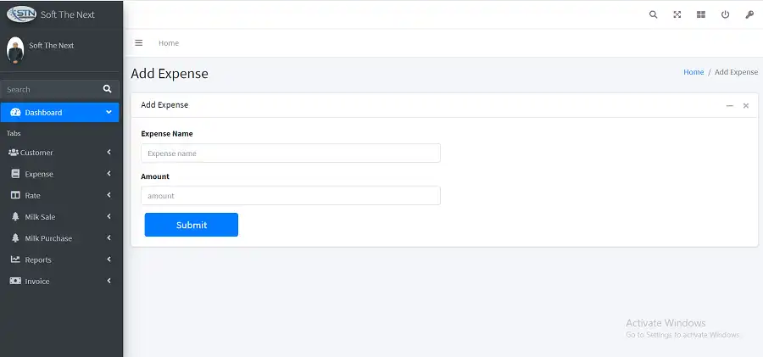Focus the Amount input field
The width and height of the screenshot is (763, 357).
click(291, 196)
